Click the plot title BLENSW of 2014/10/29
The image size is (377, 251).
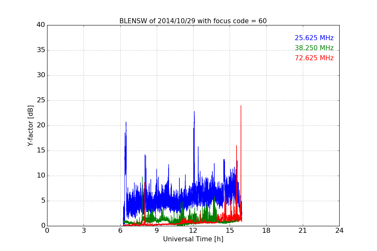[193, 21]
